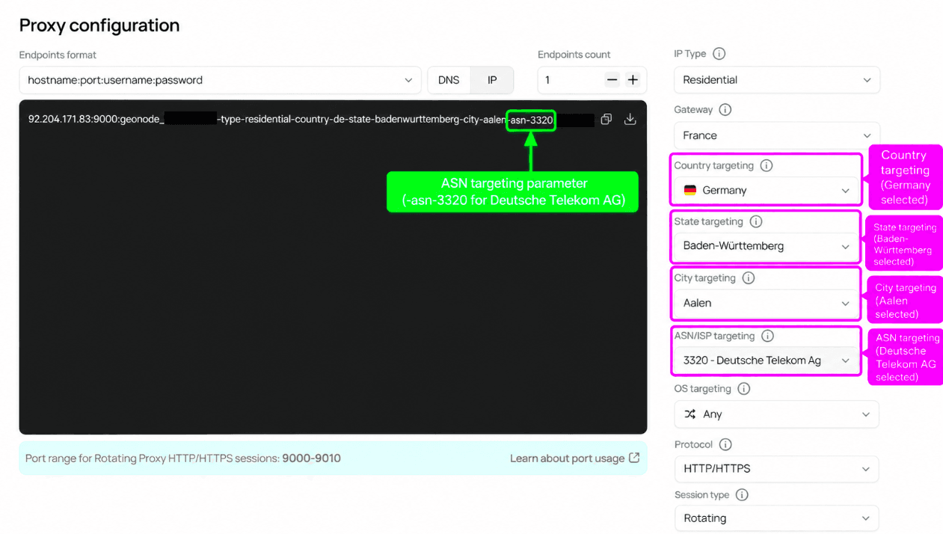Open the Endpoints format dropdown
This screenshot has height=534, width=943.
click(220, 80)
